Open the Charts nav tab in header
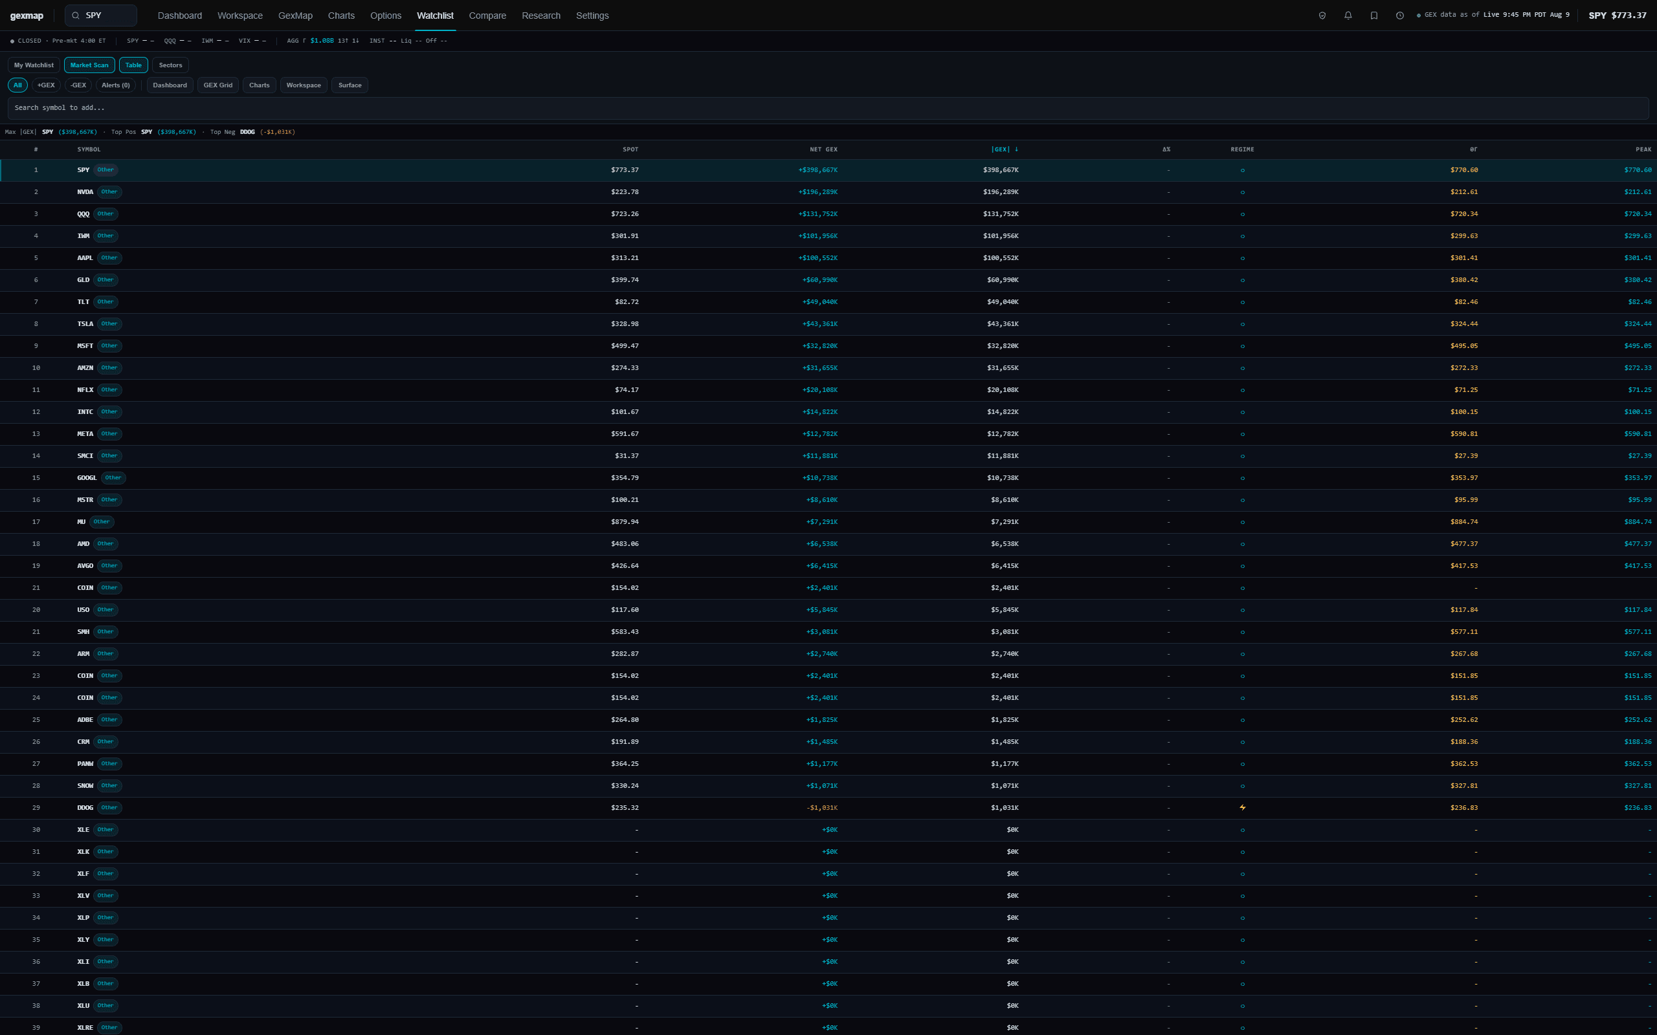This screenshot has width=1657, height=1035. point(341,16)
